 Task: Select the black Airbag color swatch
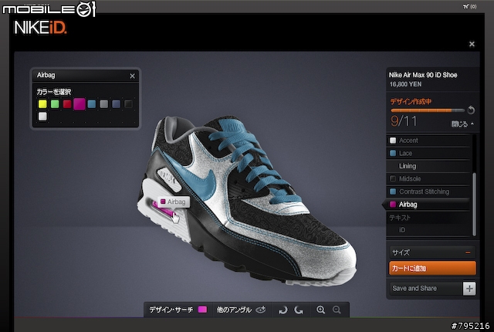coord(128,104)
